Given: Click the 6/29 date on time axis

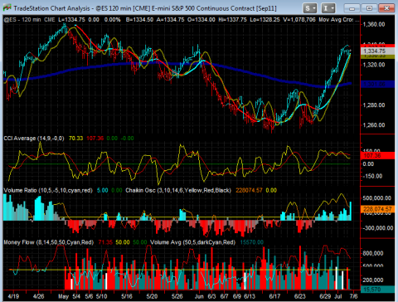Looking at the screenshot, I should 325,296.
